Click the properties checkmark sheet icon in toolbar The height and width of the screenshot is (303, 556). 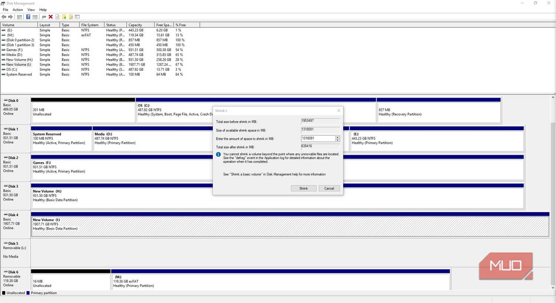click(x=57, y=17)
